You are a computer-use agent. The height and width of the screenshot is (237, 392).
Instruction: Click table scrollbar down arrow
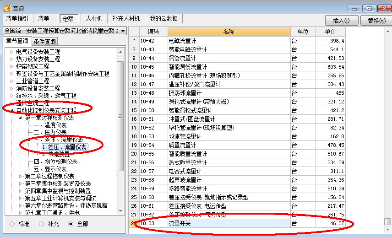click(388, 229)
